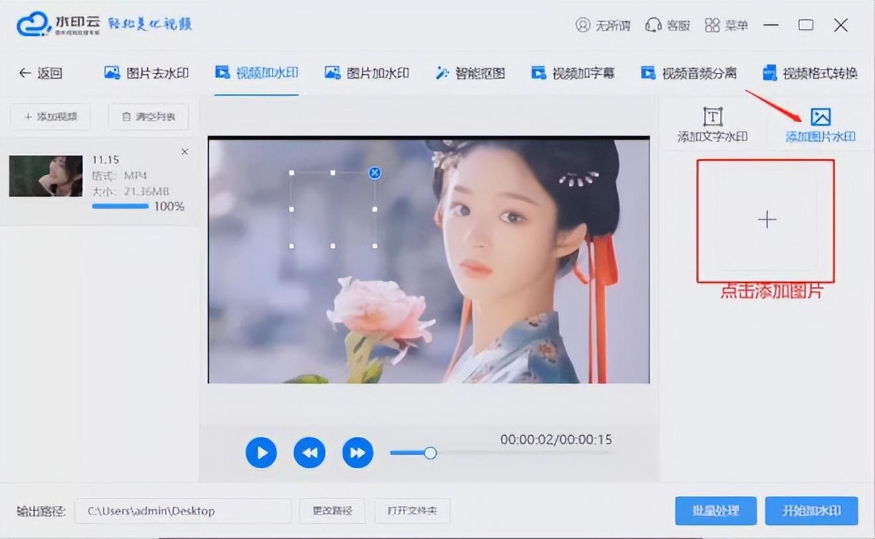Open the 客服 support icon
875x539 pixels.
(x=654, y=25)
